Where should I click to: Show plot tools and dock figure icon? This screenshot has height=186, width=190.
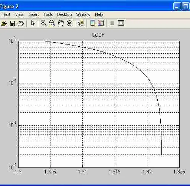(121, 23)
